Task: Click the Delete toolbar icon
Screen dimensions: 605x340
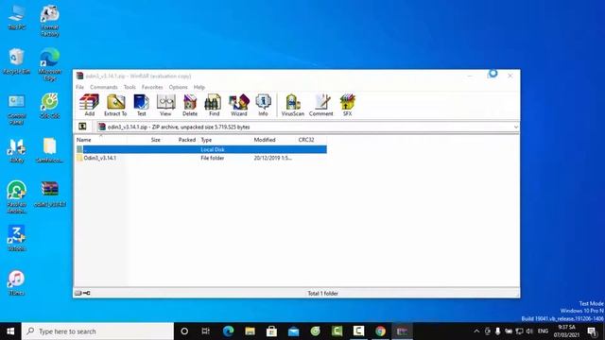Action: tap(190, 105)
